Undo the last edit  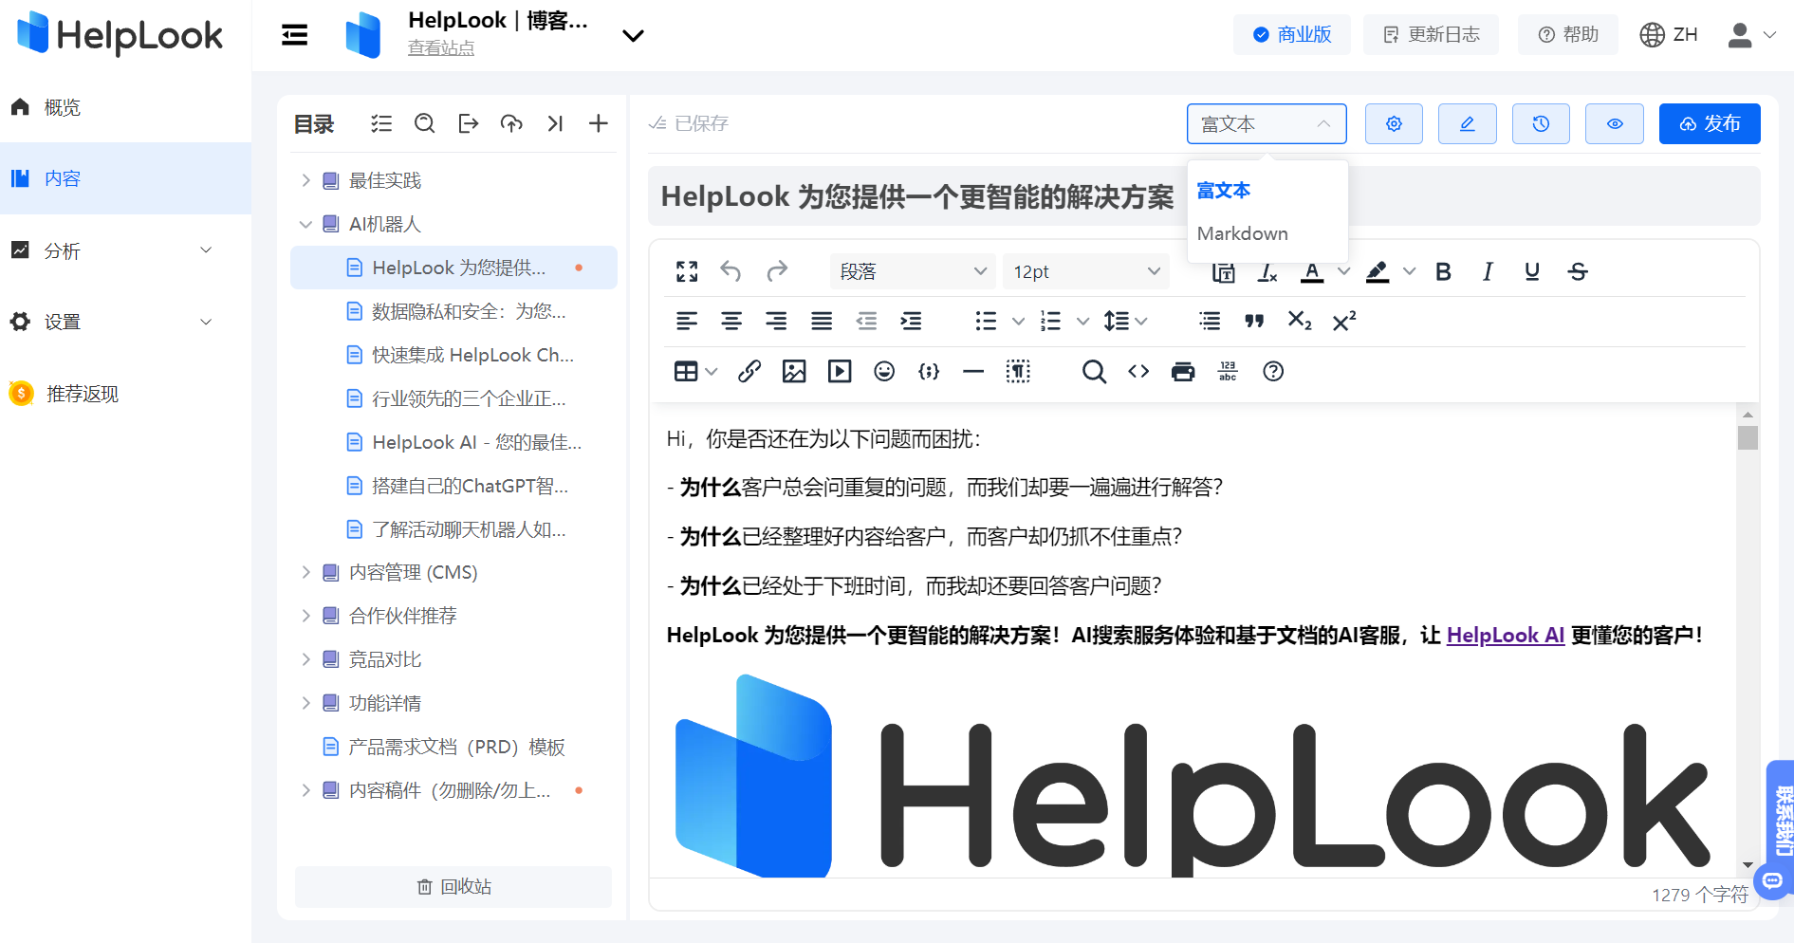[x=731, y=271]
